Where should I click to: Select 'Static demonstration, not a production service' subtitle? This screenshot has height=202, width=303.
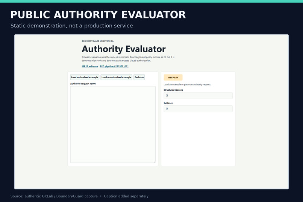coord(72,26)
